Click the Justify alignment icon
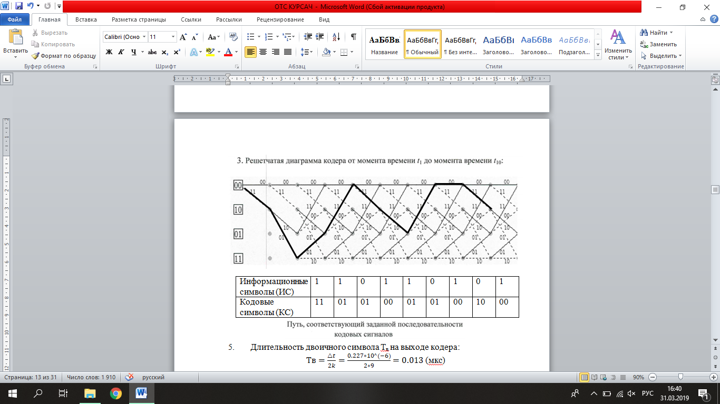The height and width of the screenshot is (404, 720). click(x=288, y=52)
